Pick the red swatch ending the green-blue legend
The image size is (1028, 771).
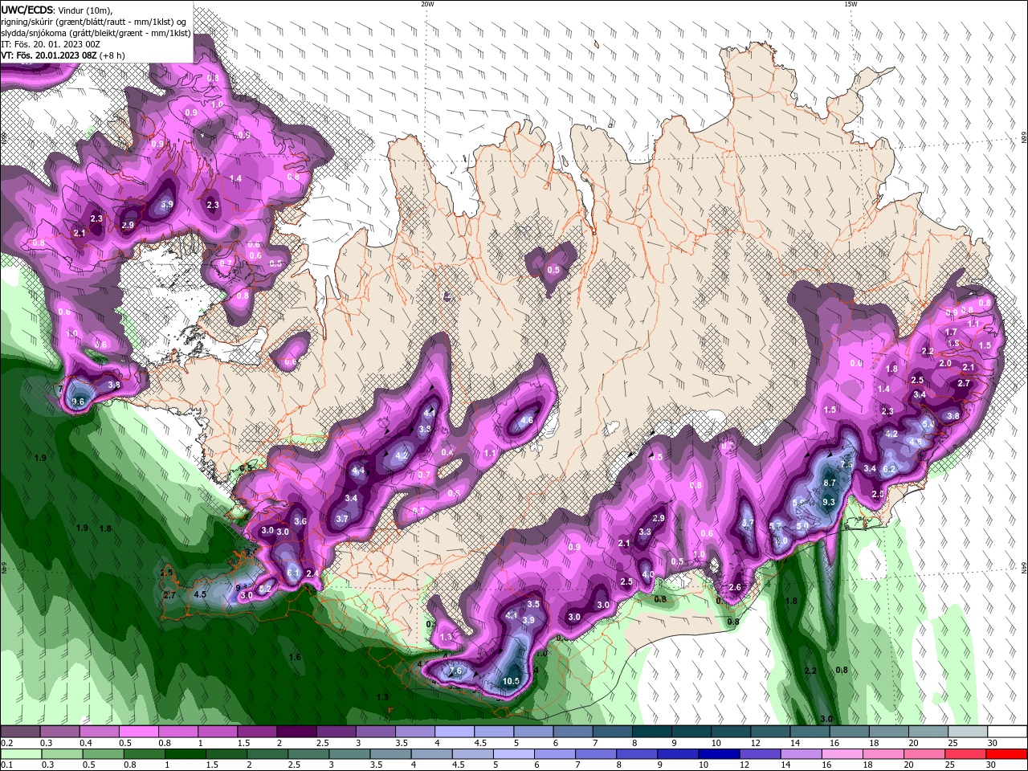[1007, 754]
